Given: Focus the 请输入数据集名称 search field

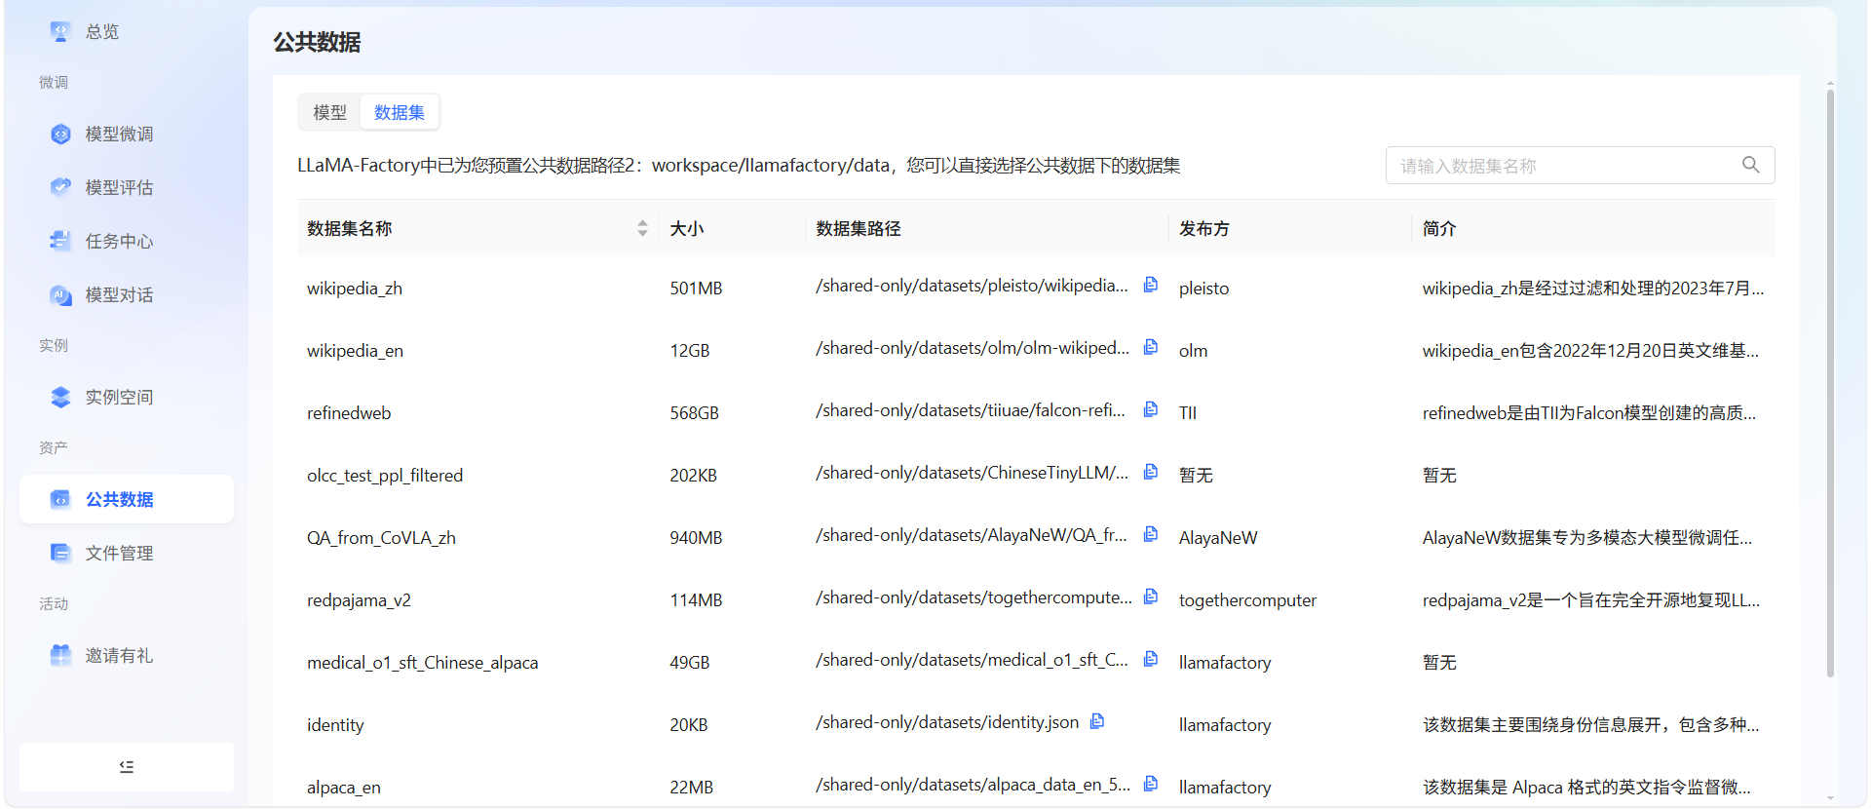Looking at the screenshot, I should pyautogui.click(x=1580, y=166).
